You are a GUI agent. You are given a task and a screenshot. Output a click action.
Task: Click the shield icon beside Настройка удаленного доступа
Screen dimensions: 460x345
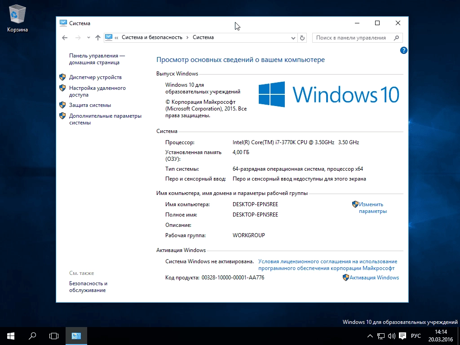click(62, 88)
